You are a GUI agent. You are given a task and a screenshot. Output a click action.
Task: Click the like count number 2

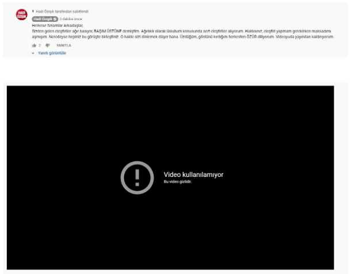coord(40,45)
